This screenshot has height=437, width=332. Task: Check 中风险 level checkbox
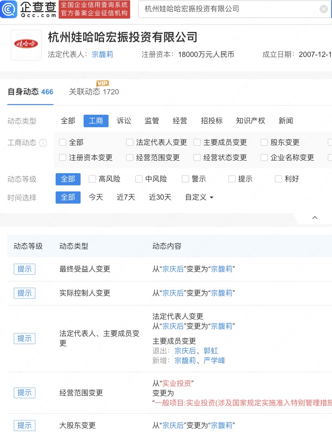[x=139, y=179]
